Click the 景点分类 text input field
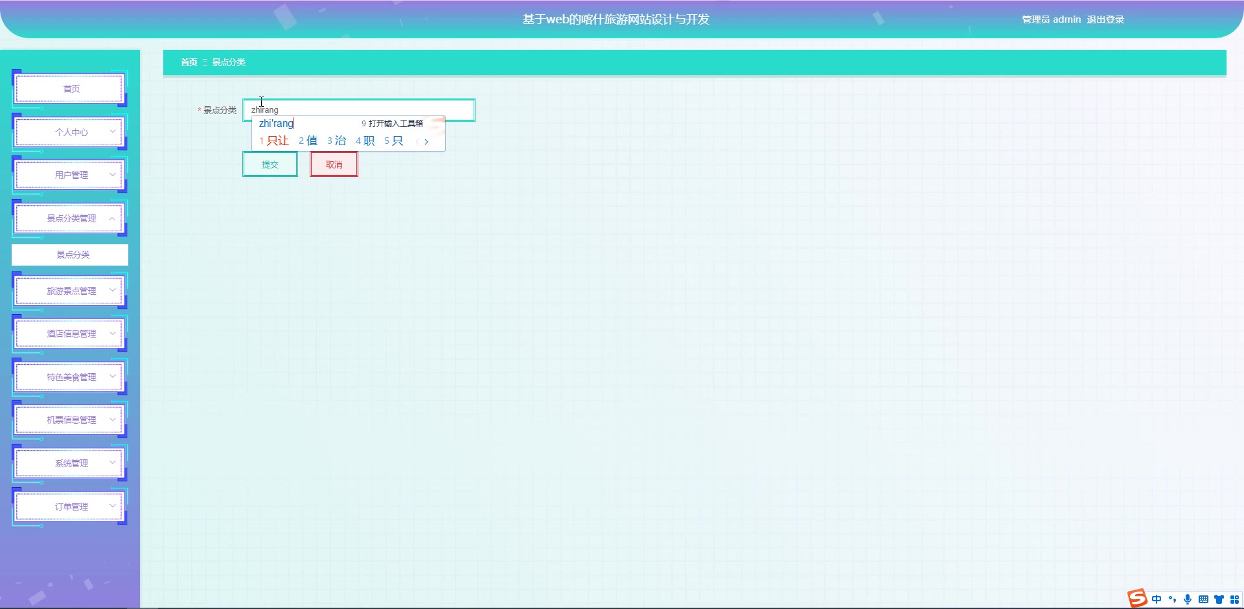The image size is (1244, 609). [359, 110]
